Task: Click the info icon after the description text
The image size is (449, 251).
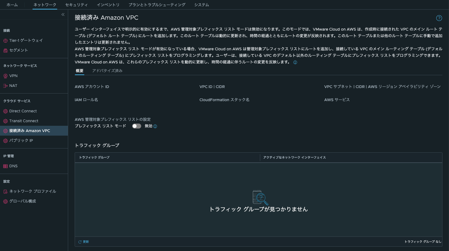Action: click(295, 62)
